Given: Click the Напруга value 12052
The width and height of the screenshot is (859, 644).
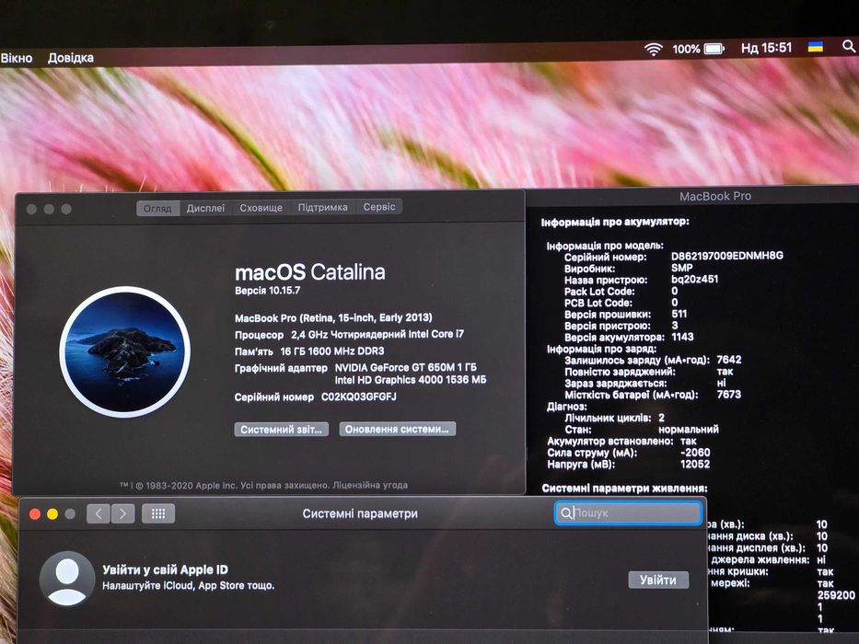Looking at the screenshot, I should 695,464.
